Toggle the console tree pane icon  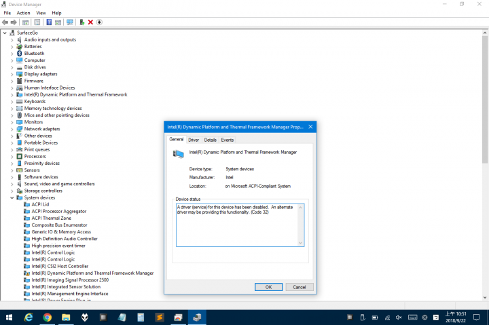(26, 22)
